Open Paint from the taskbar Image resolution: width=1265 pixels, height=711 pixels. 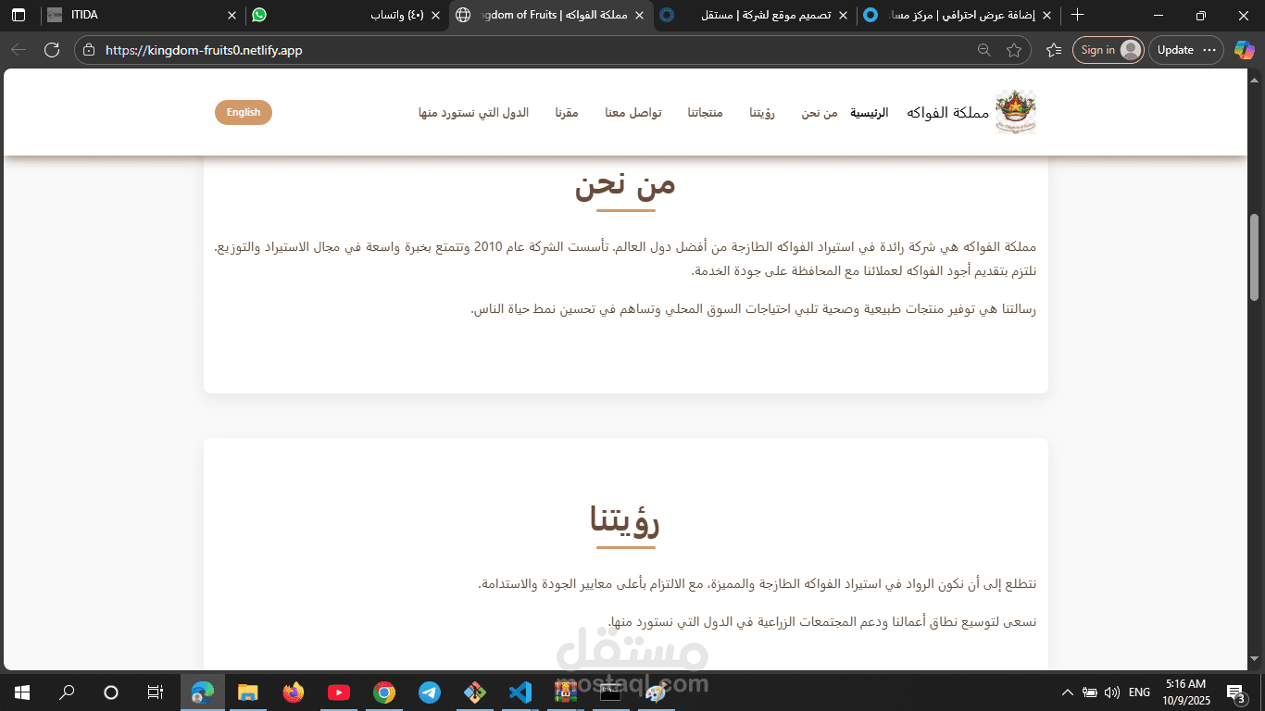point(656,692)
